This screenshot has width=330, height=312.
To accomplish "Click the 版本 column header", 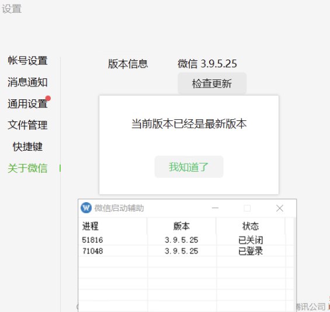I will [x=182, y=226].
